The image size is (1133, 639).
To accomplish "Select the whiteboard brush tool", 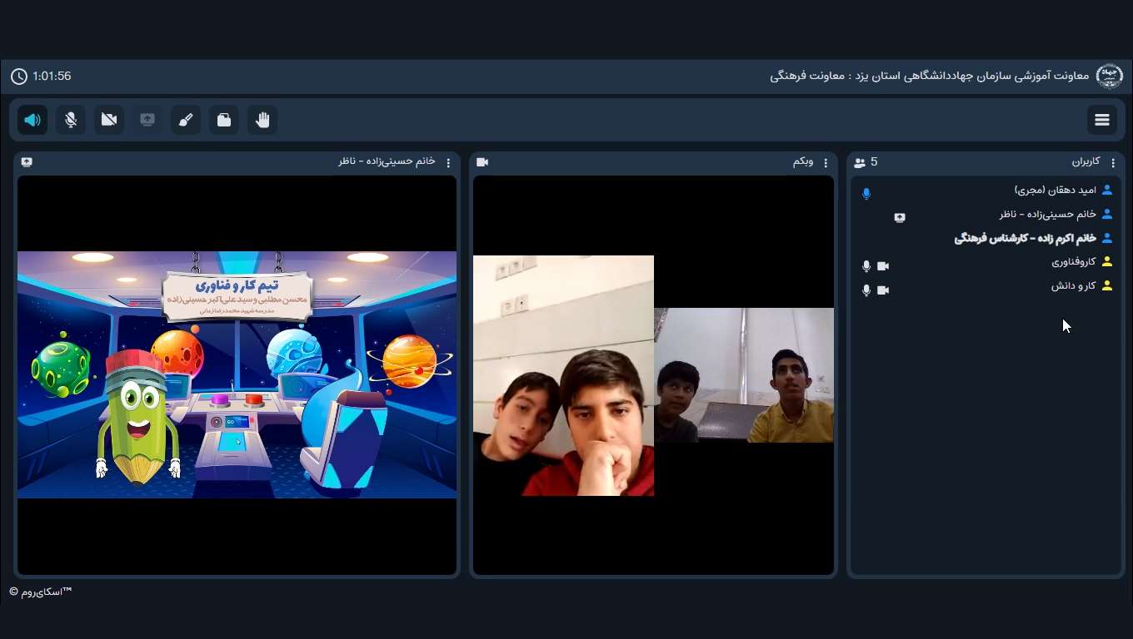I will pos(186,120).
